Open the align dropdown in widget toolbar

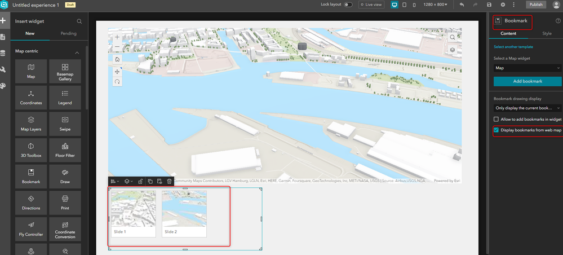click(x=115, y=182)
